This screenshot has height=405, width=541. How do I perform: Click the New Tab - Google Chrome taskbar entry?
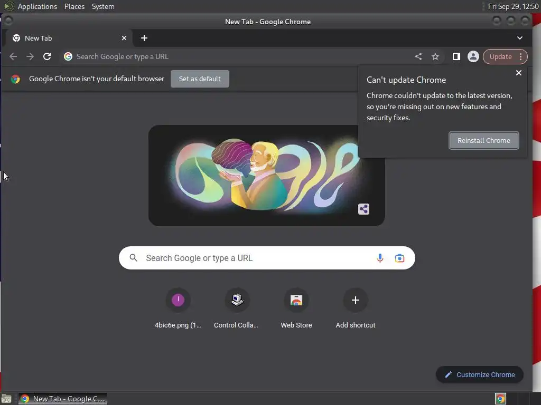pyautogui.click(x=62, y=399)
